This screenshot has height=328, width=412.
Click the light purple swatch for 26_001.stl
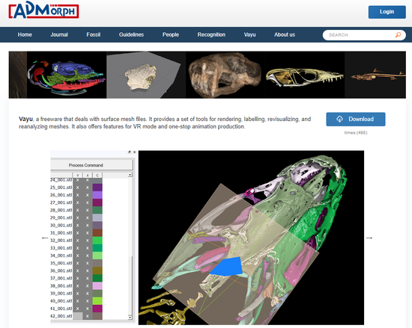[97, 195]
